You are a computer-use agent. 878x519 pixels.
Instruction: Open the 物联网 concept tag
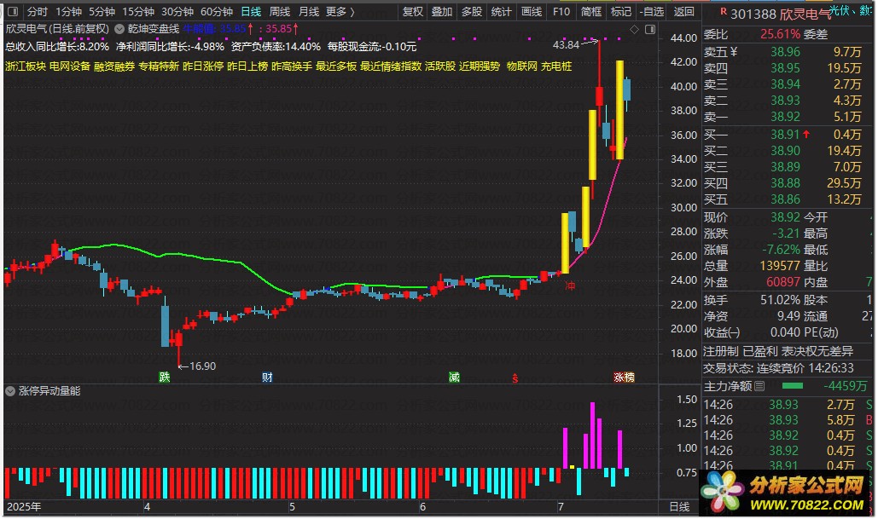522,66
